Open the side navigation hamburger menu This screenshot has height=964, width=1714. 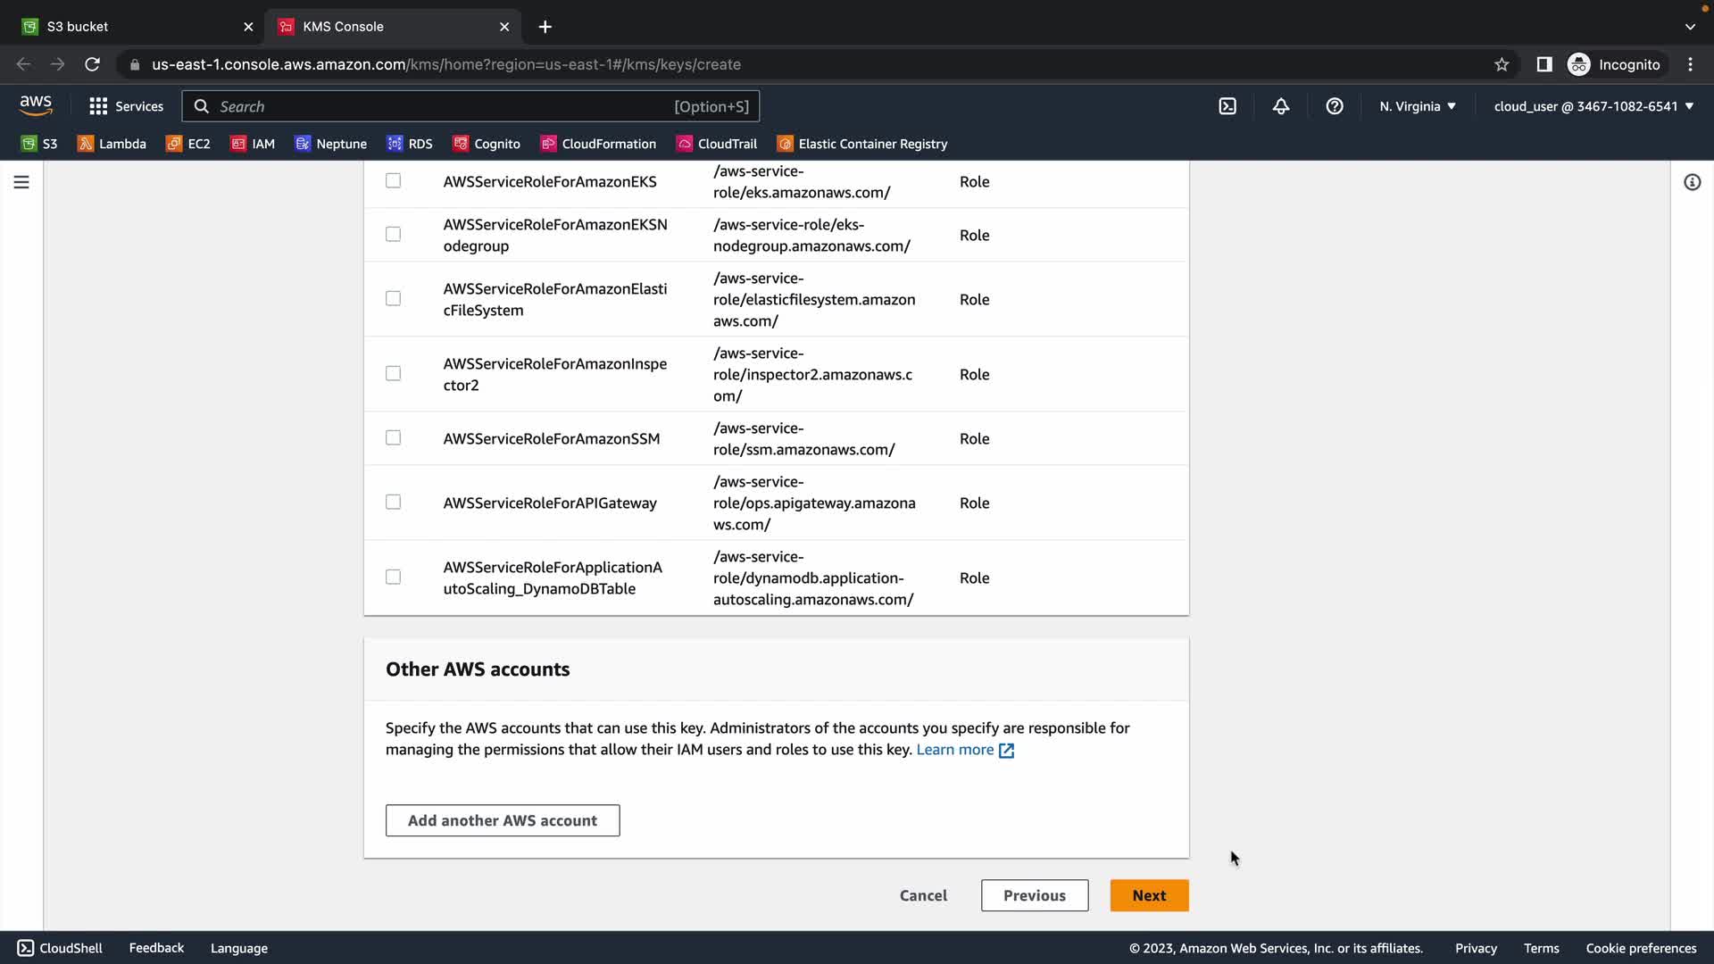(21, 182)
